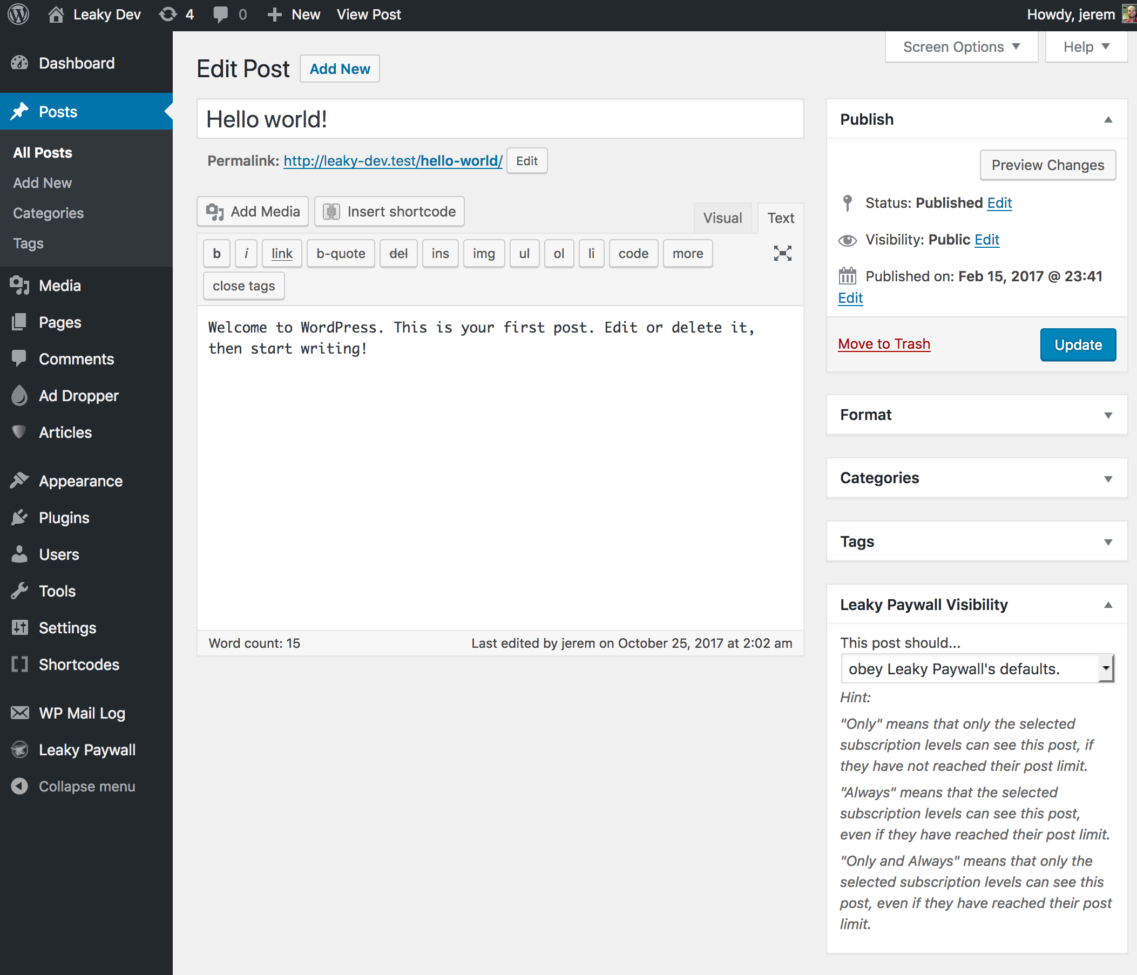The image size is (1137, 975).
Task: Open Categories under the Posts menu
Action: click(48, 213)
